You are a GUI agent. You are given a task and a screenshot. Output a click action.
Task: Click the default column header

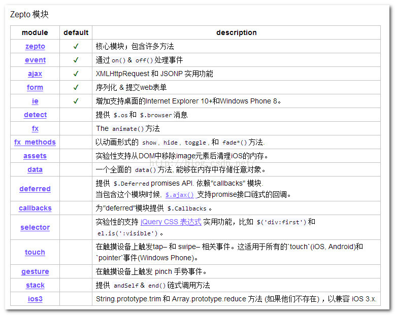click(x=76, y=32)
